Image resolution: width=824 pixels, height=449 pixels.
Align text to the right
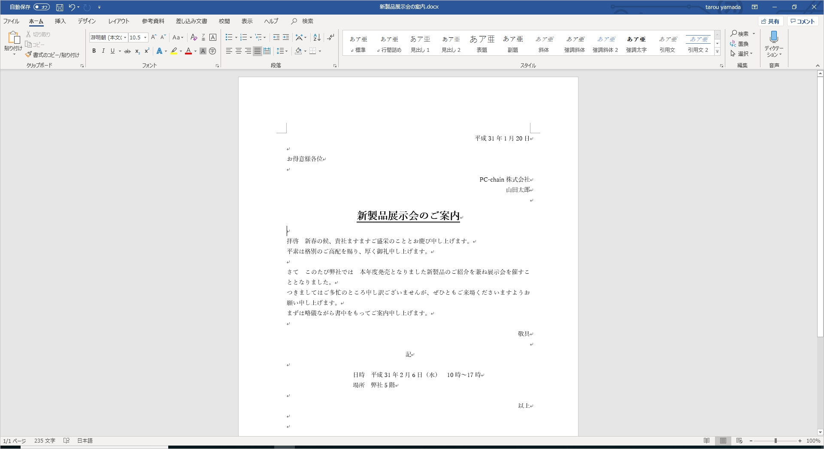[x=248, y=51]
